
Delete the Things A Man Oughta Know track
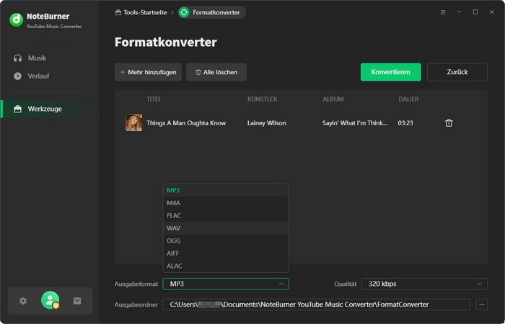click(449, 123)
